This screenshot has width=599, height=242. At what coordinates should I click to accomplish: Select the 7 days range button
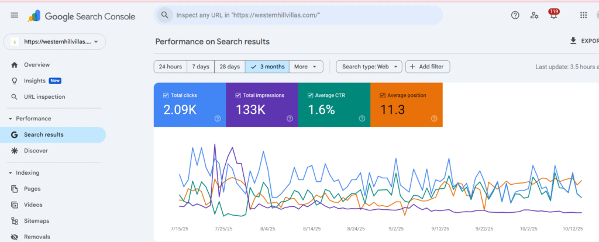[201, 67]
